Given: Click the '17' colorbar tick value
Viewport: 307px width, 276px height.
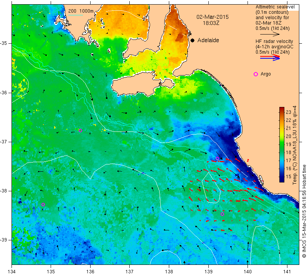Looking at the screenshot, I should point(289,160).
